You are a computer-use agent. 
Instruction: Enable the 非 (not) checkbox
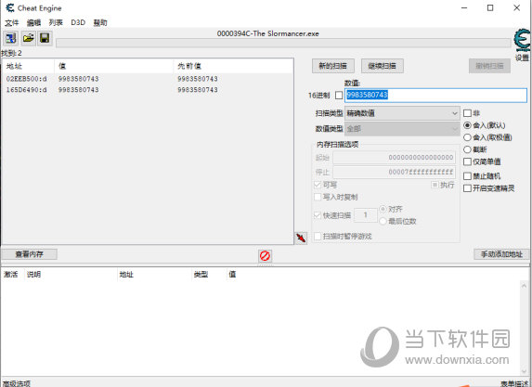click(467, 113)
